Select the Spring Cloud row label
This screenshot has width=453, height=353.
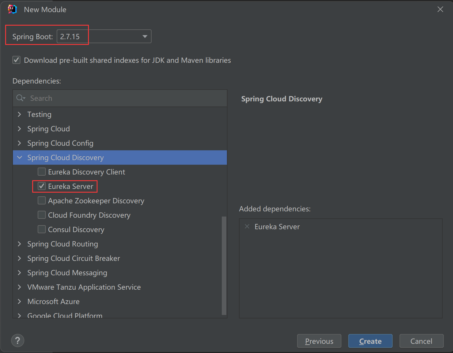coord(49,129)
